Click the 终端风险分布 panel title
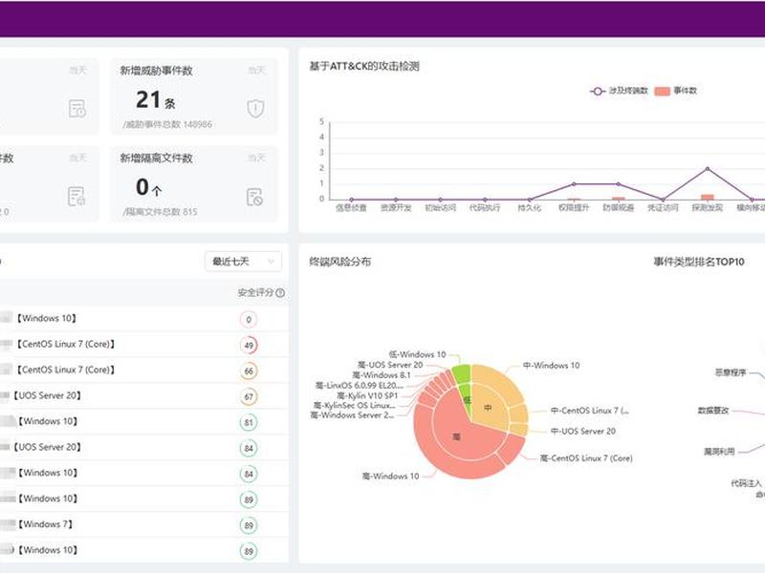This screenshot has width=765, height=573. tap(340, 262)
